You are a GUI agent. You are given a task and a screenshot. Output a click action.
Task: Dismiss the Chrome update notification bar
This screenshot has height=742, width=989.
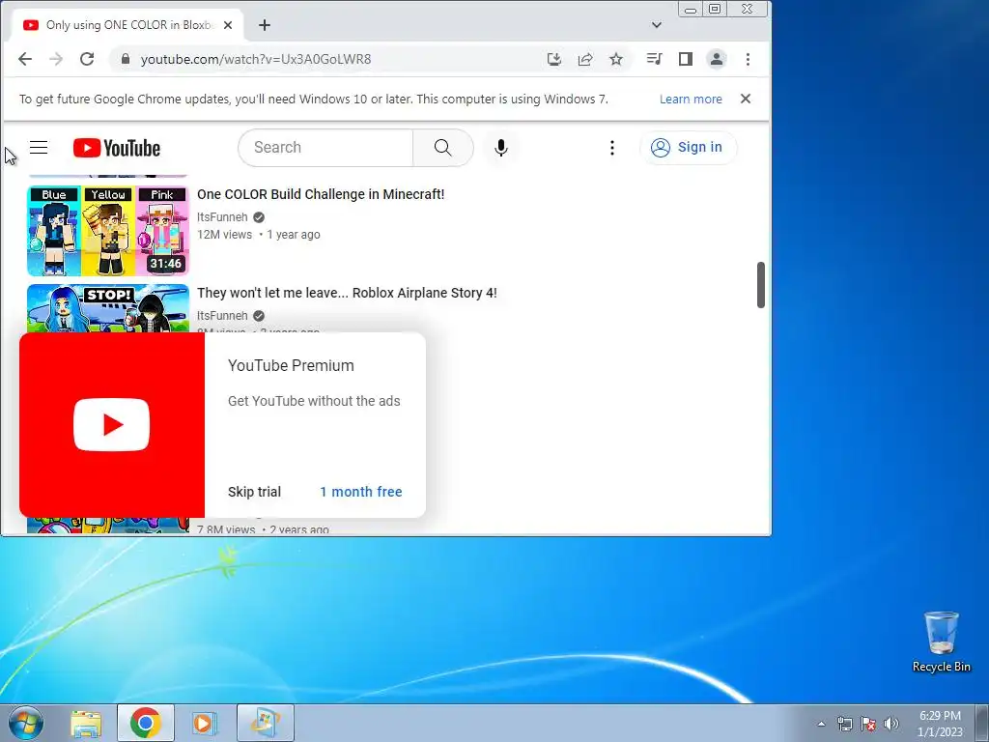click(746, 100)
